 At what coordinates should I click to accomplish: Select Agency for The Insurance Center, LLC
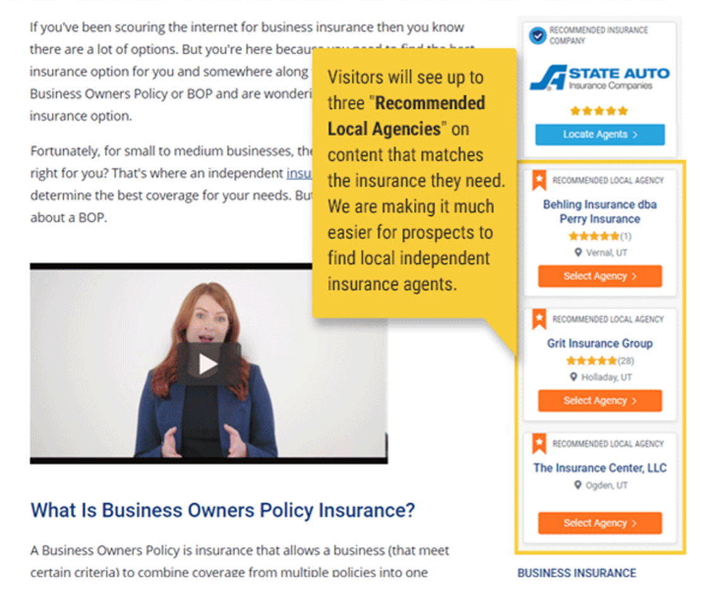pos(600,523)
